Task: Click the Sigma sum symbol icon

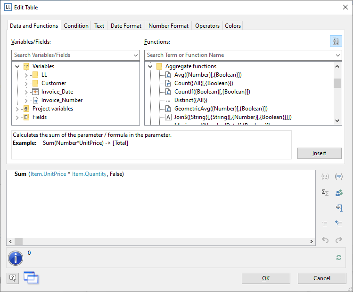Action: click(325, 192)
